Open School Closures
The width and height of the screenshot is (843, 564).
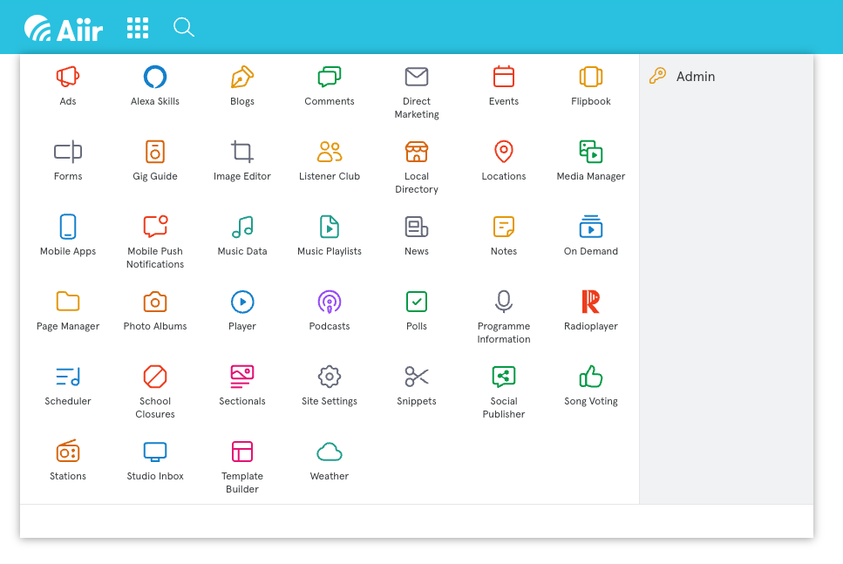click(155, 377)
